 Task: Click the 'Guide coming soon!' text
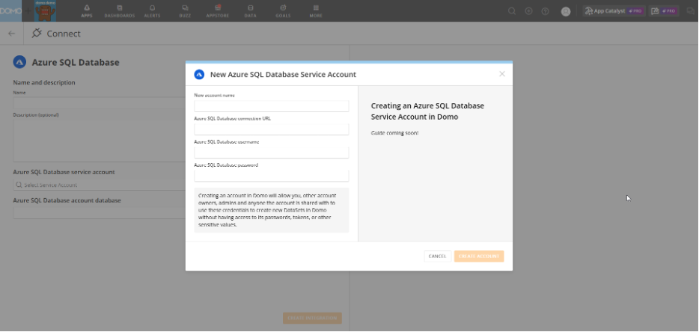[394, 133]
